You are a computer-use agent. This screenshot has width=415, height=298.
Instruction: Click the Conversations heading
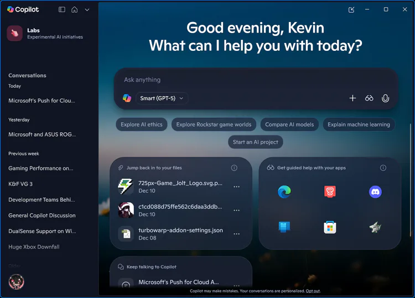[x=27, y=76]
